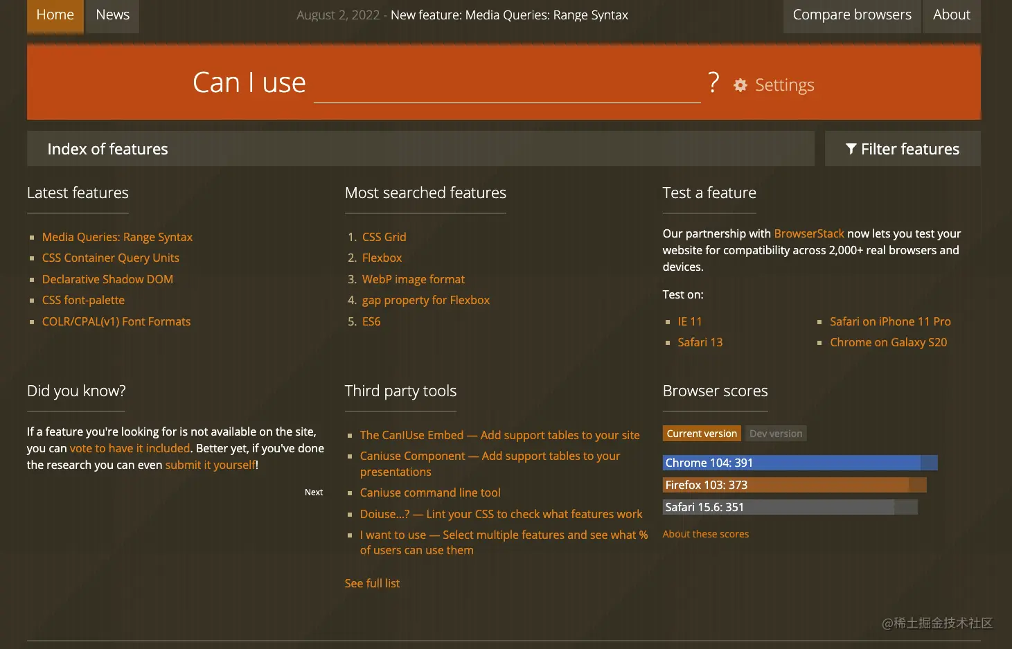Switch to Current version scores

click(702, 434)
